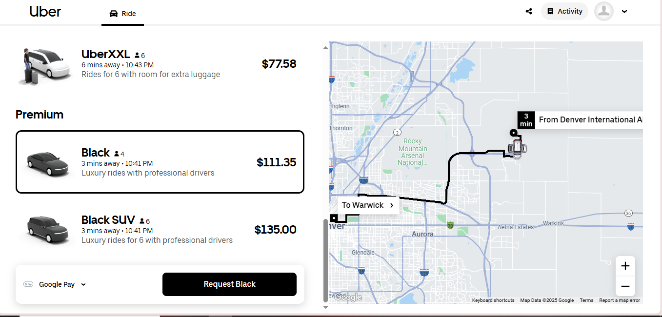Click the Uber logo
The height and width of the screenshot is (317, 662).
pos(45,11)
